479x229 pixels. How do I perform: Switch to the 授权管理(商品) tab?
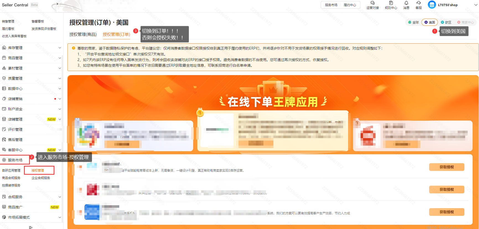(x=83, y=34)
